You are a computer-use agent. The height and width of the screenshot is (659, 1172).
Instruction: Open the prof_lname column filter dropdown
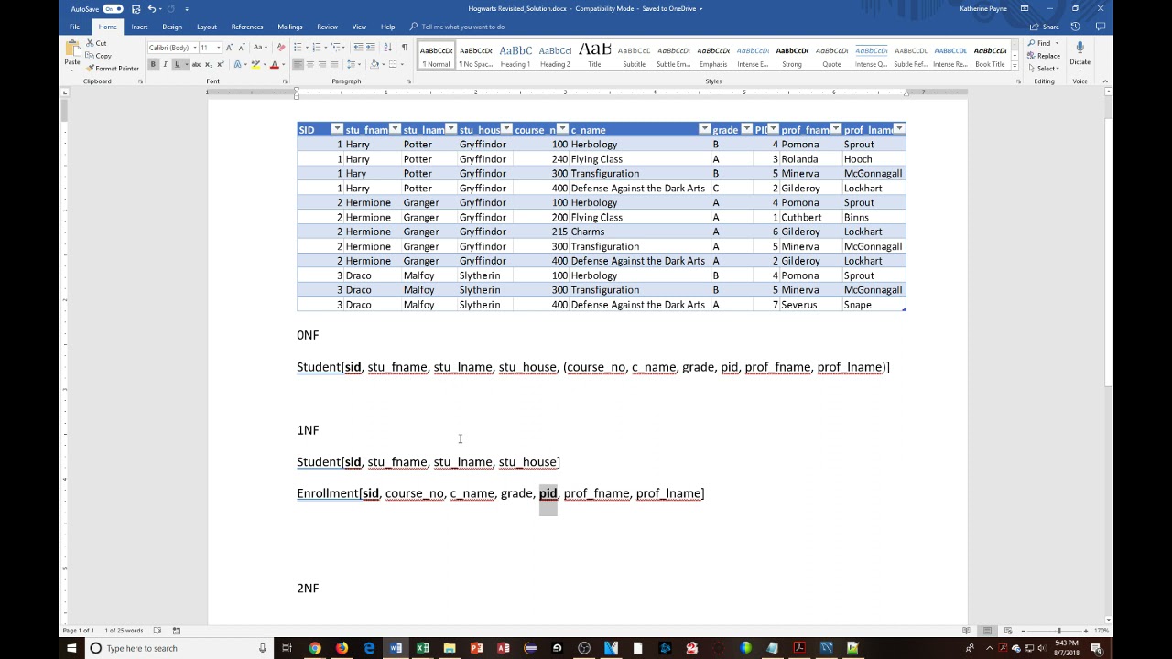[899, 129]
